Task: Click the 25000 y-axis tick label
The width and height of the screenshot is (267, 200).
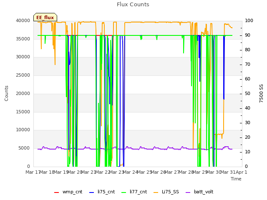Action: point(23,75)
